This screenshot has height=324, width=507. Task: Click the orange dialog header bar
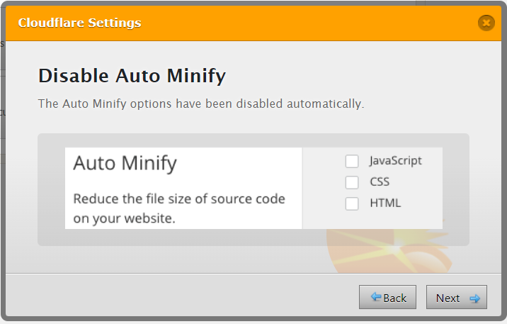[253, 23]
